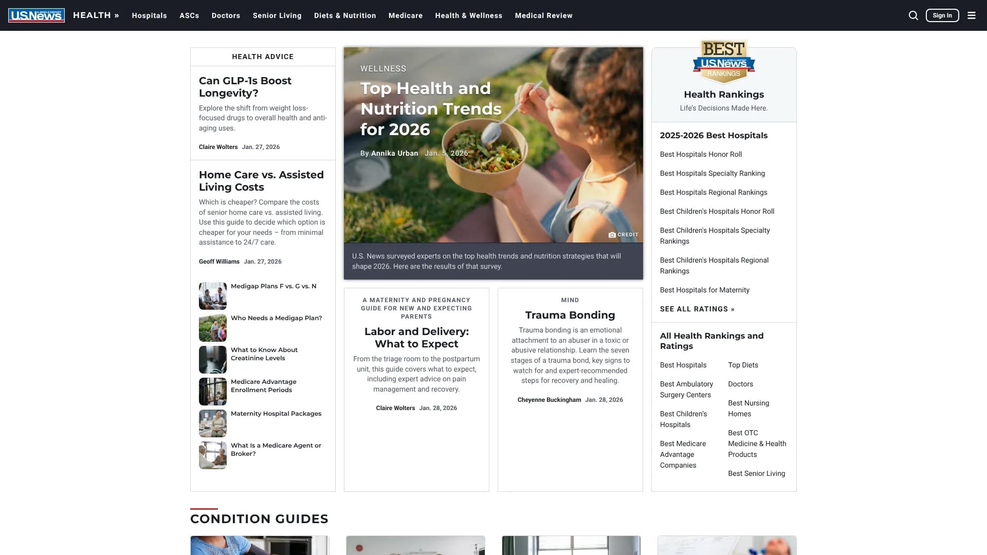Viewport: 987px width, 555px height.
Task: Open the hamburger menu icon
Action: (971, 15)
